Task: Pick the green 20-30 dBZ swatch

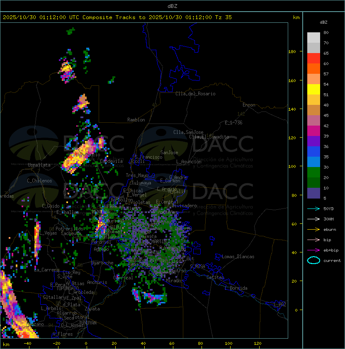Action: click(313, 172)
